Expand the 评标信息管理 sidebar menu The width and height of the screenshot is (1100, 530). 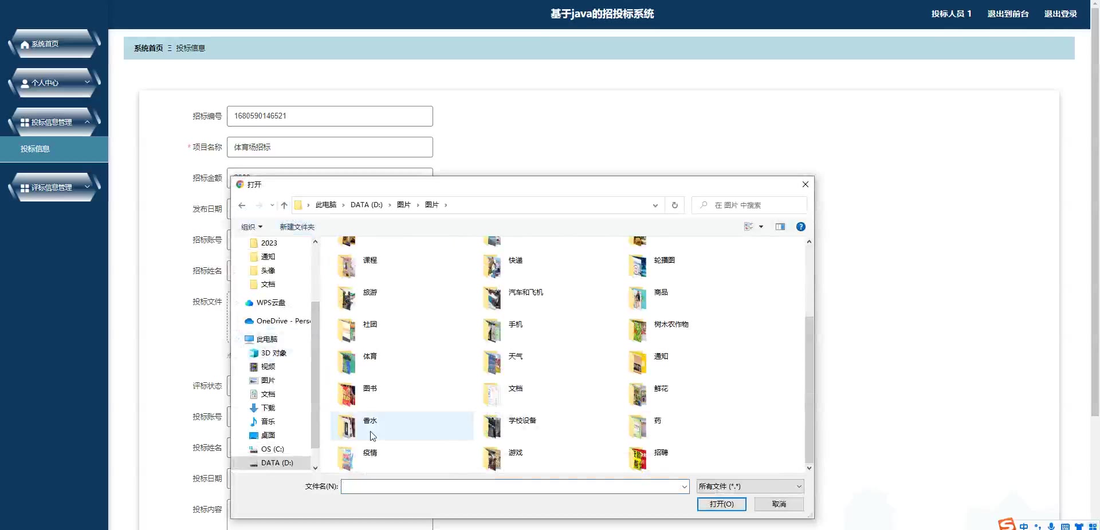(x=54, y=188)
